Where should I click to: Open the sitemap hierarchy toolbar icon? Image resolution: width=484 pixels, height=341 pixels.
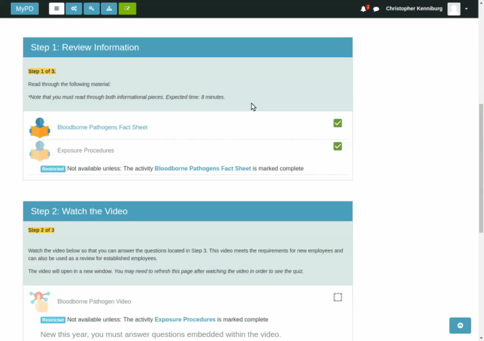[109, 9]
